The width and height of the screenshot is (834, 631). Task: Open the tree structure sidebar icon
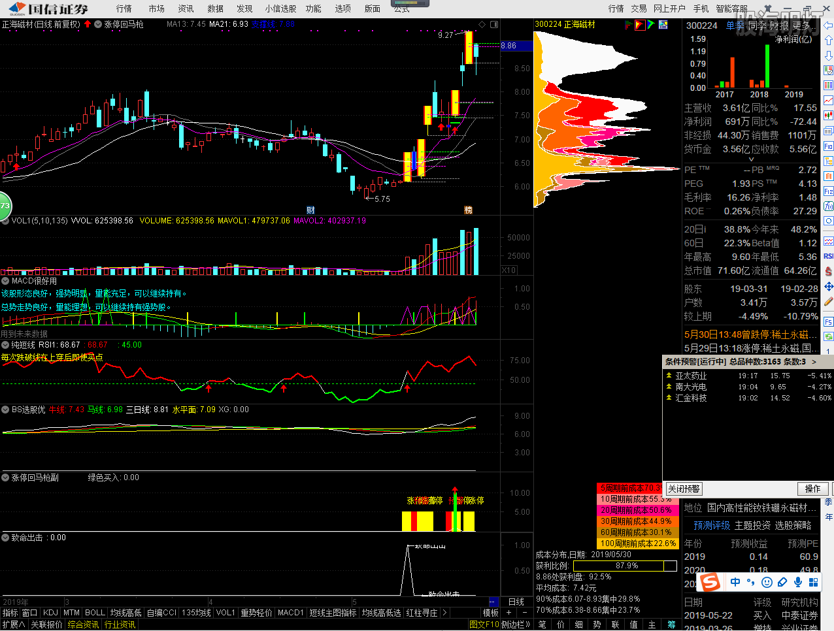[828, 161]
